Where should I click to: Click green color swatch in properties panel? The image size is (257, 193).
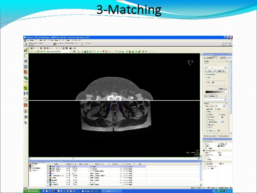point(219,146)
